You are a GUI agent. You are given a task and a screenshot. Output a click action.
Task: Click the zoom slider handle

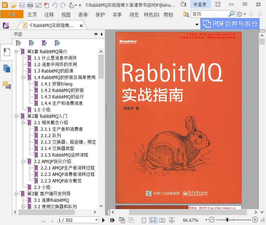pyautogui.click(x=227, y=220)
